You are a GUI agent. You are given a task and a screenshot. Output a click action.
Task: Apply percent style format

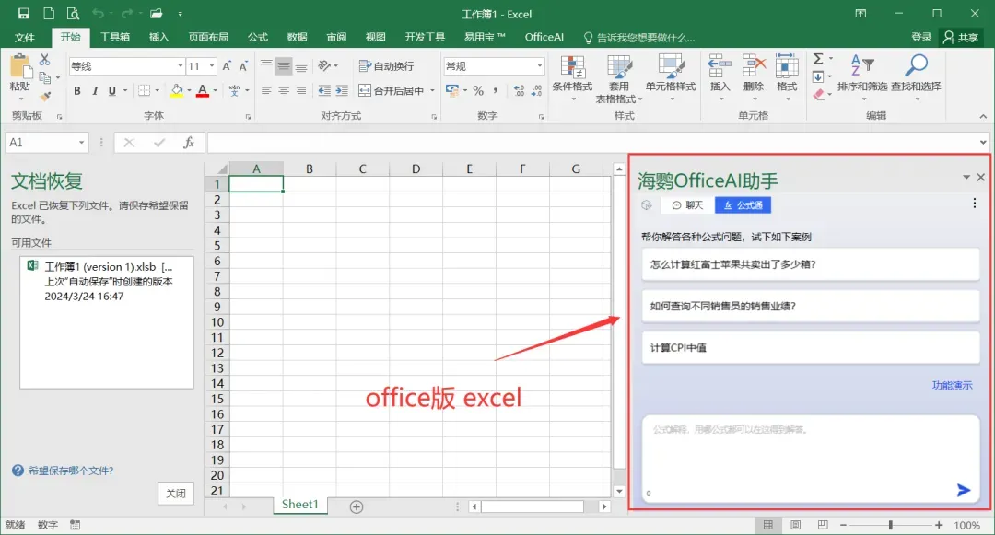pyautogui.click(x=478, y=90)
